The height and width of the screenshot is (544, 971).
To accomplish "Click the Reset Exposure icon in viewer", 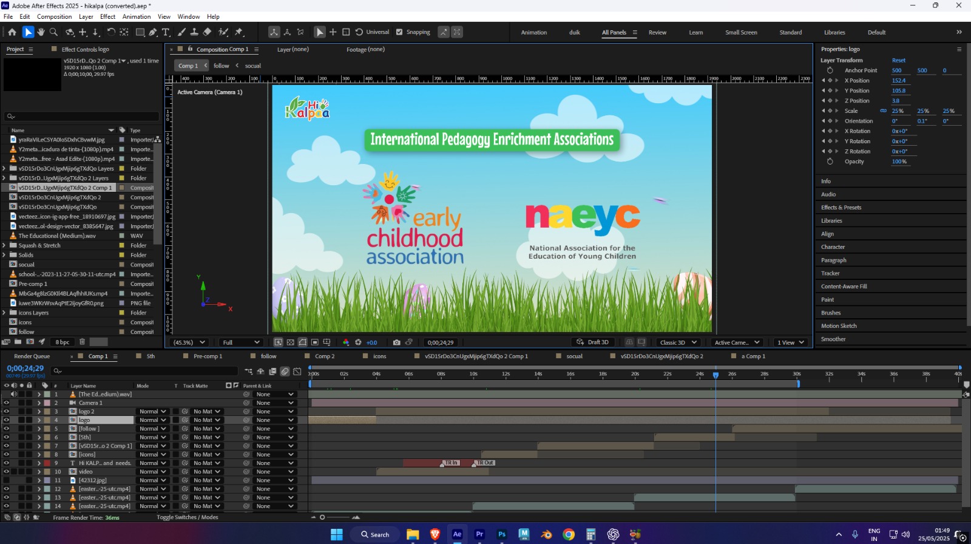I will [358, 342].
